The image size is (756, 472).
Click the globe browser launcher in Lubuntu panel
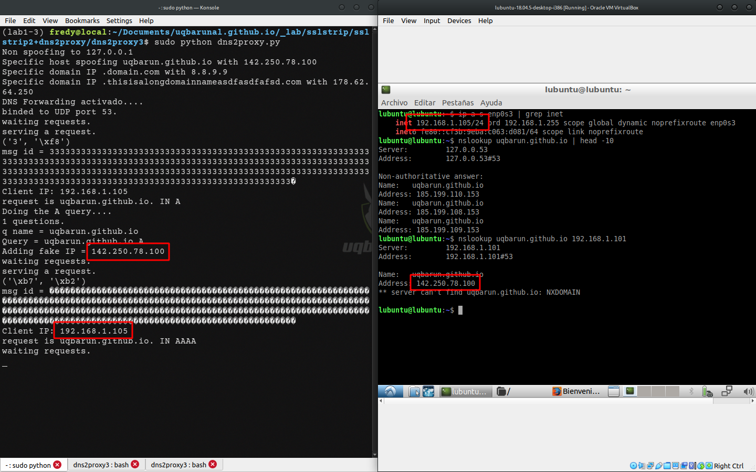coord(428,391)
